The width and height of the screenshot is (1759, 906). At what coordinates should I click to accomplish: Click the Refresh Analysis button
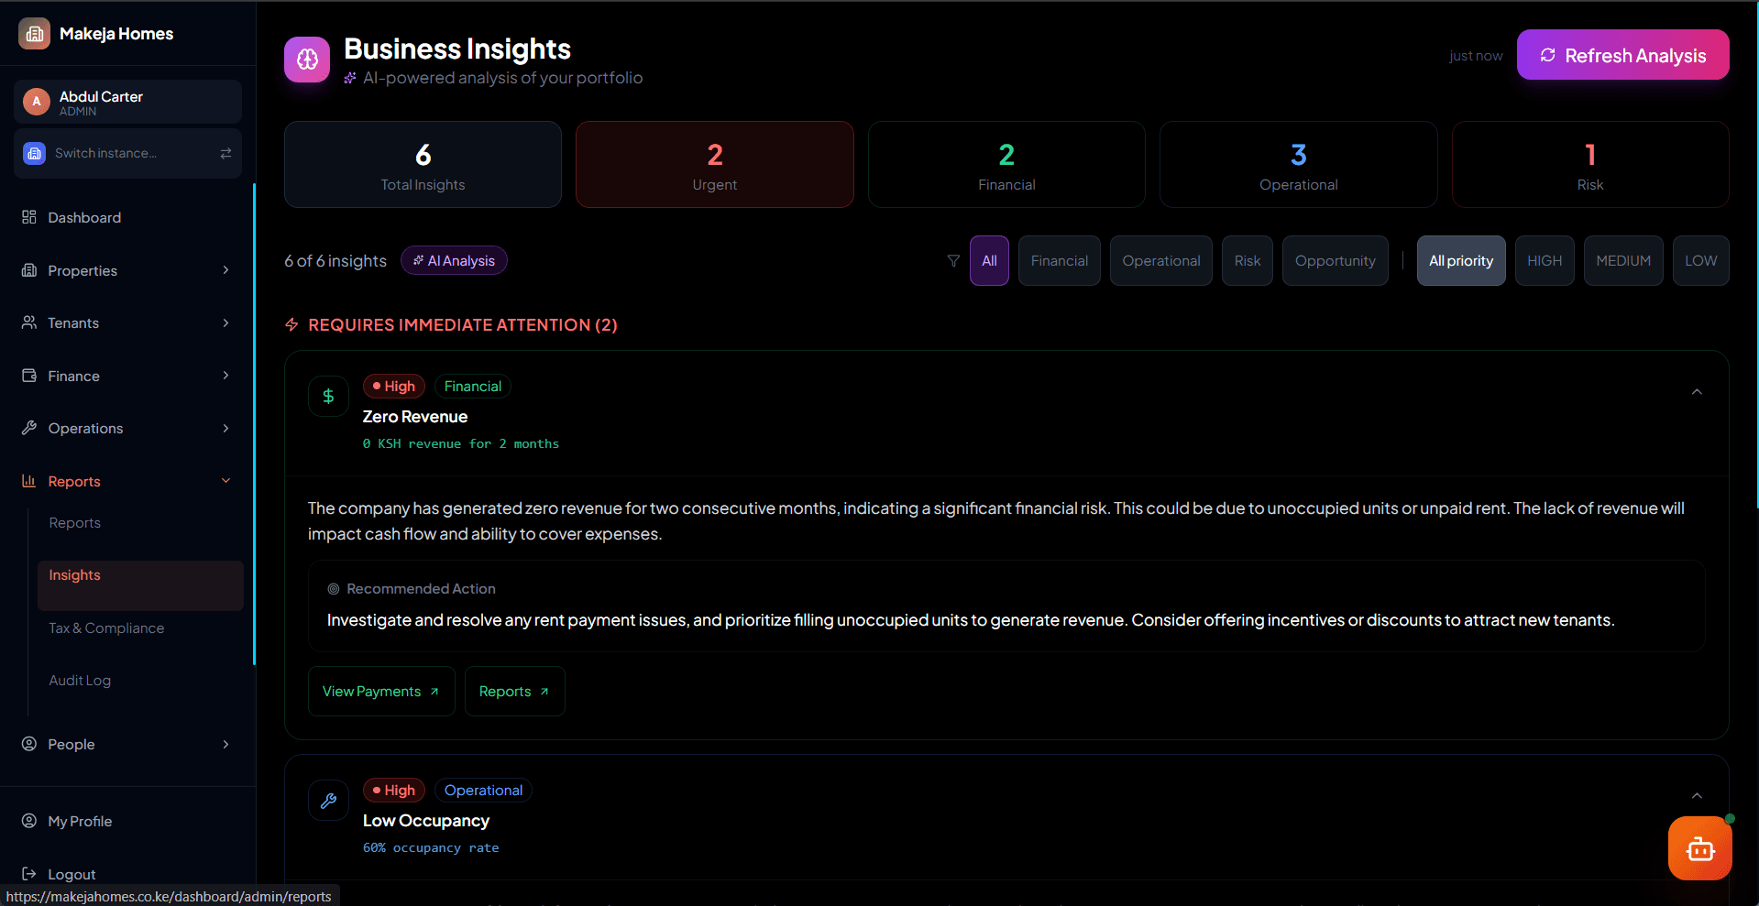pos(1622,55)
